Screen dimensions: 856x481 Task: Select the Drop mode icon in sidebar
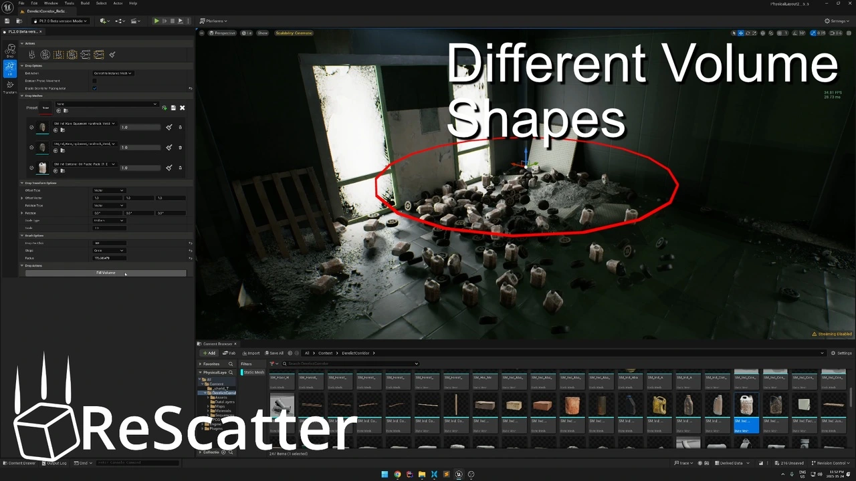pos(10,50)
